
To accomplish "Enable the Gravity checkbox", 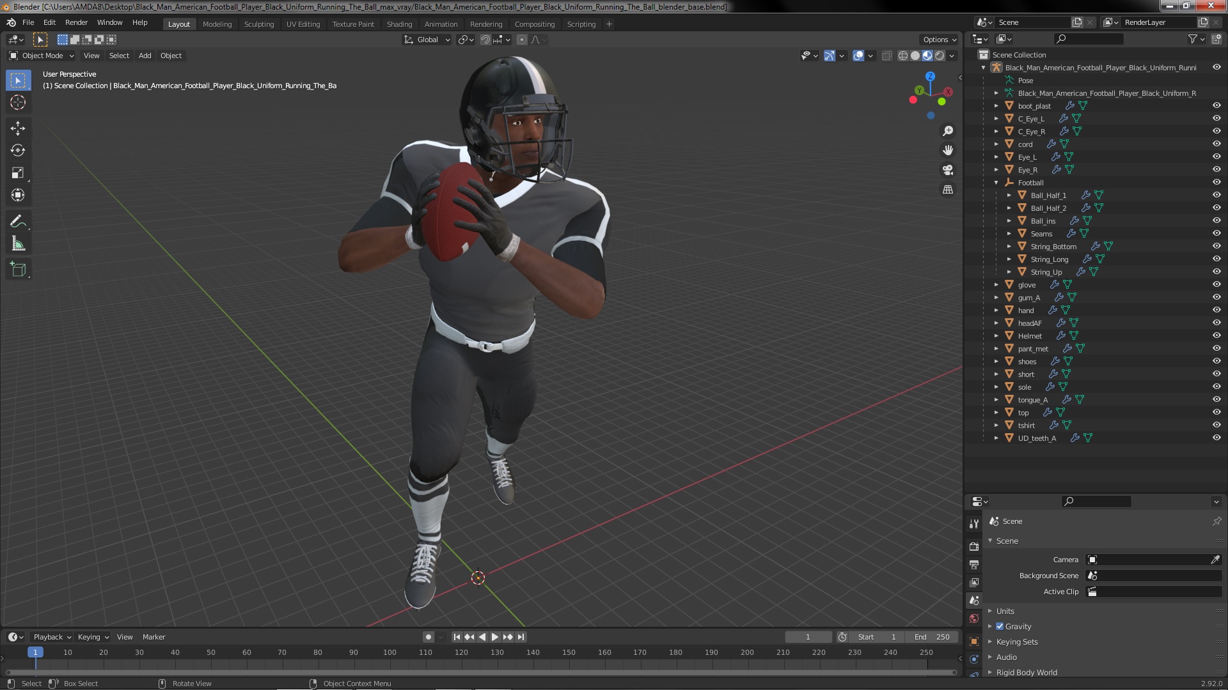I will [1000, 626].
